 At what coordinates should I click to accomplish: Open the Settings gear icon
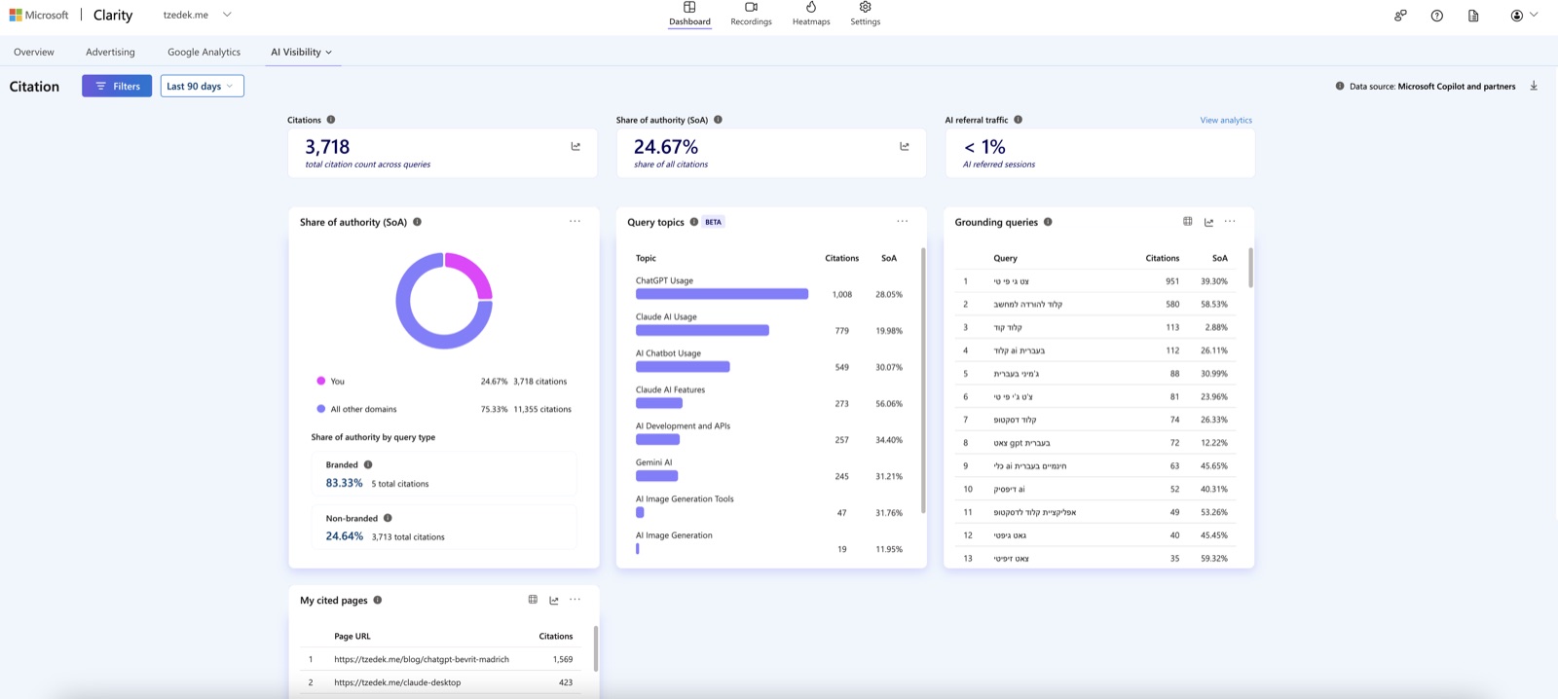tap(865, 7)
